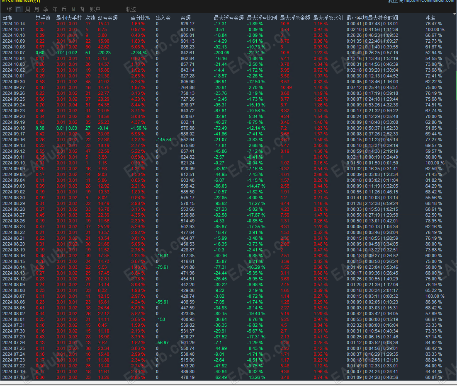Click the 929.17 balance cell
The width and height of the screenshot is (457, 386).
[x=187, y=24]
